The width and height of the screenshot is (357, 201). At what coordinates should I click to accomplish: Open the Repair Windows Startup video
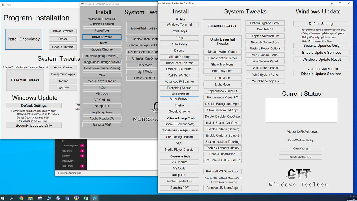300,141
